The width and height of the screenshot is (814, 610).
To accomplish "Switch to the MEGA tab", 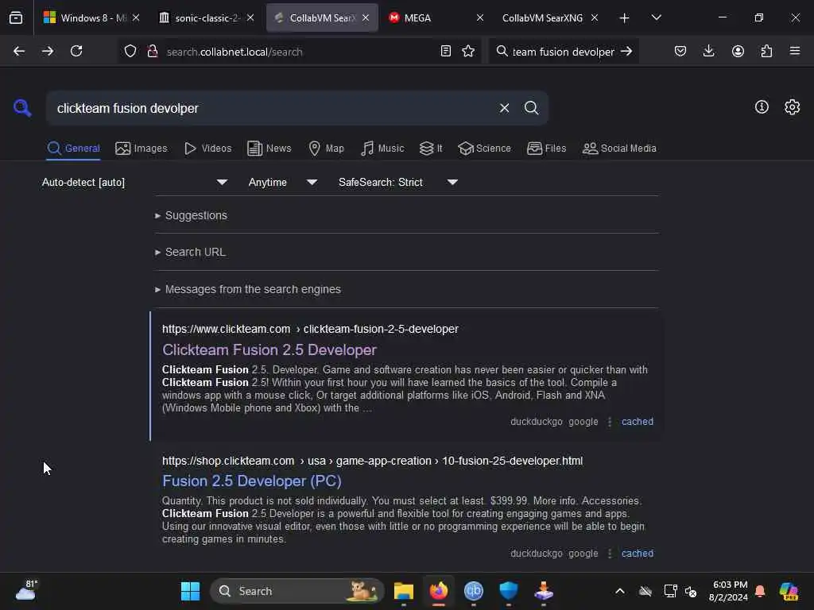I will pyautogui.click(x=434, y=17).
